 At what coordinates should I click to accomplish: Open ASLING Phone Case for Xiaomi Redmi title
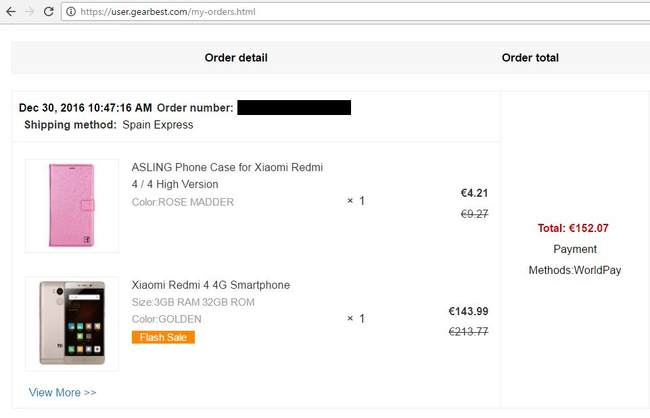click(227, 175)
